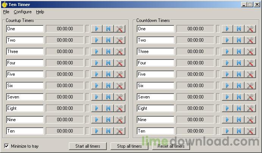Open the Configure menu
262x153 pixels.
point(23,12)
